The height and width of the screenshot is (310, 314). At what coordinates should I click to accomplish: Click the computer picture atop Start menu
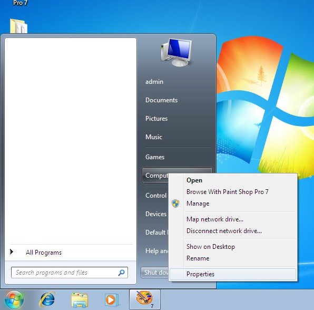176,53
